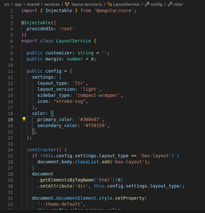205x213 pixels.
Task: Open the app breadcrumb dropdown
Action: (x=18, y=4)
